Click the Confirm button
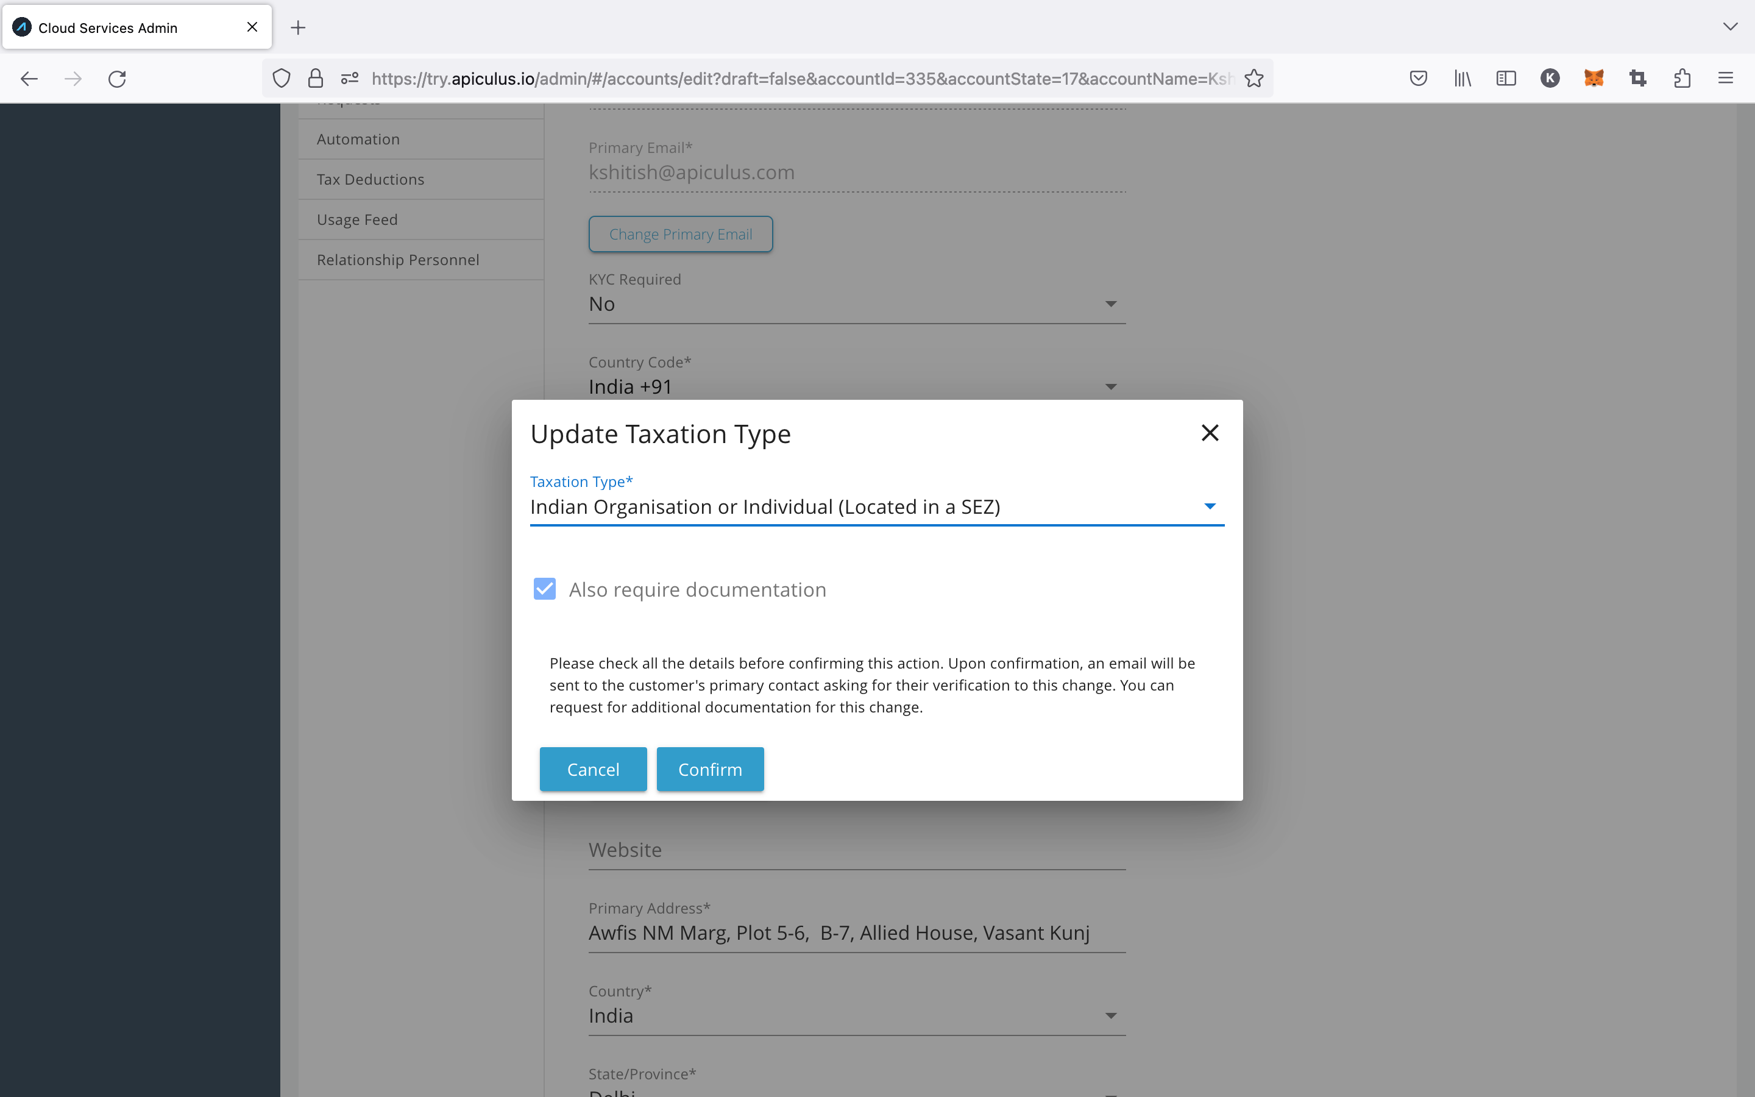 (709, 769)
